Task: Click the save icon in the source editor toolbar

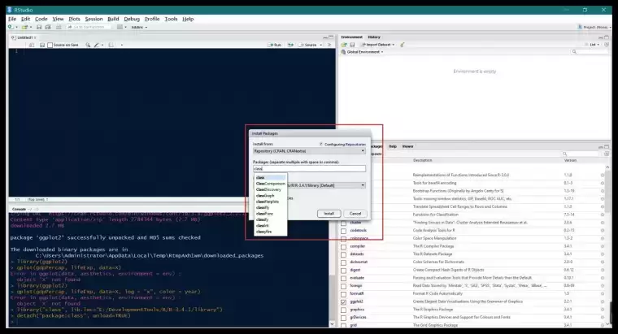Action: (x=42, y=45)
